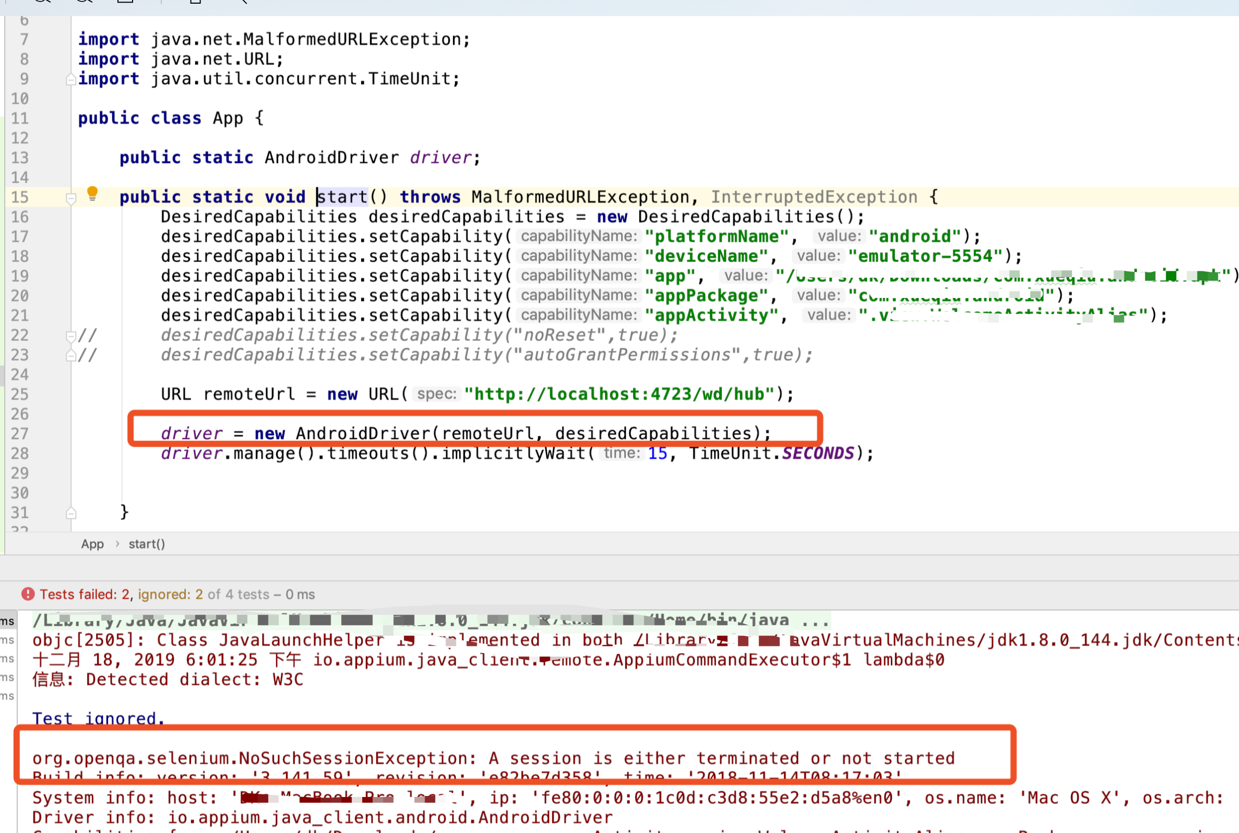The image size is (1239, 833).
Task: Click the SECONDS constant on line 28
Action: click(x=818, y=453)
